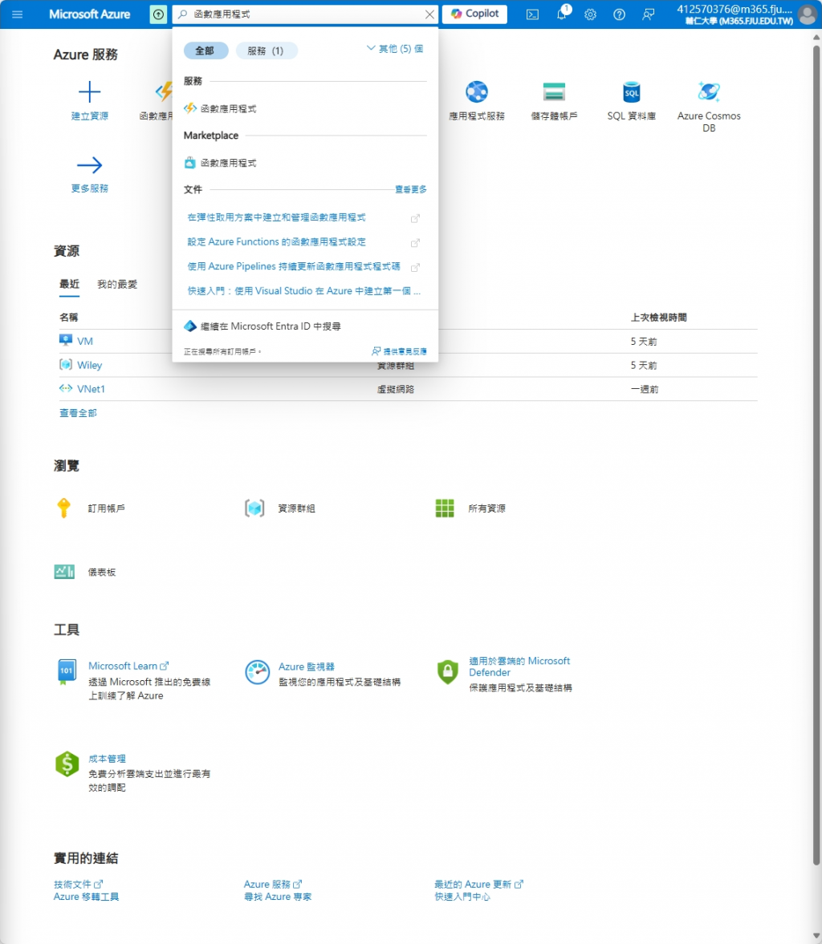Click 查看更多 next to 文件
The image size is (822, 944).
pos(410,189)
